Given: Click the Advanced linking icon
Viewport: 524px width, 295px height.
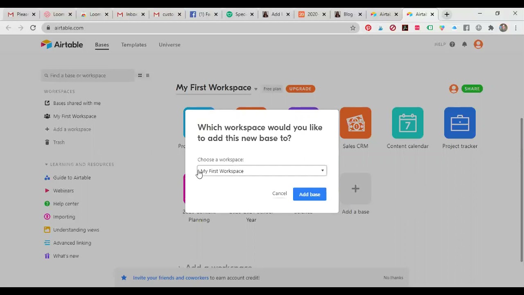Looking at the screenshot, I should click(47, 243).
